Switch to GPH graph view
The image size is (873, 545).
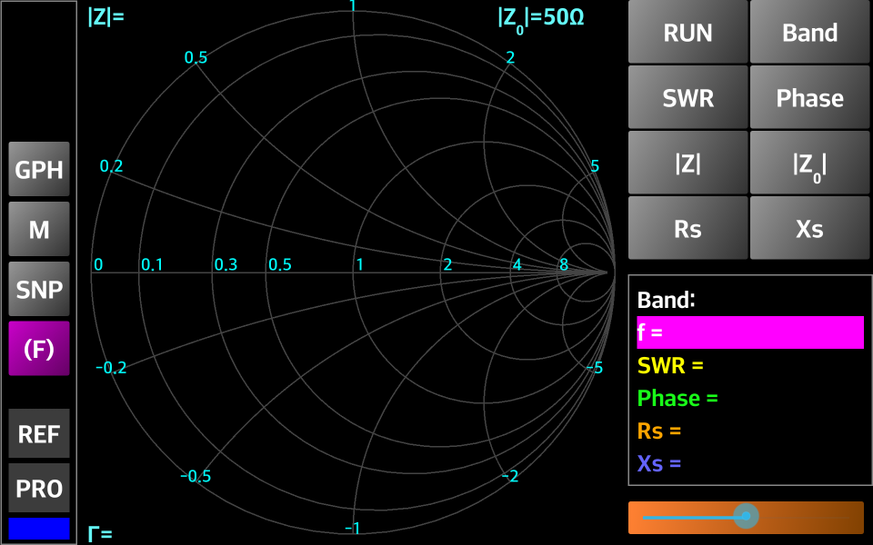tap(39, 169)
